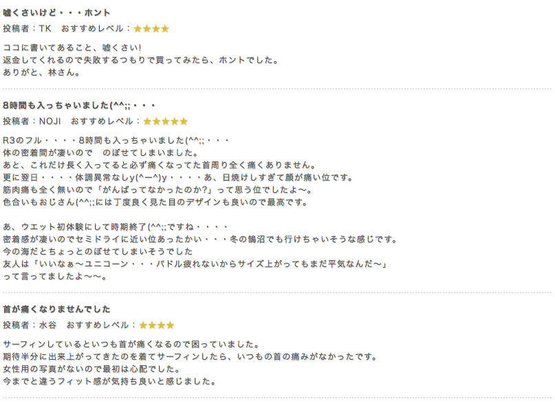The height and width of the screenshot is (405, 555).
Task: Click the line 女性用の写真がないので最初は心配でした
Action: (92, 369)
